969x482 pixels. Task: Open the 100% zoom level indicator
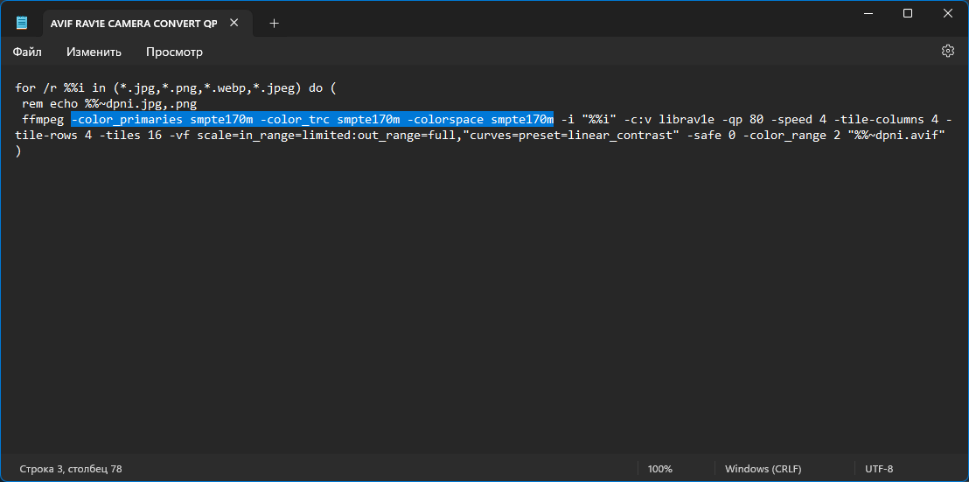(660, 469)
